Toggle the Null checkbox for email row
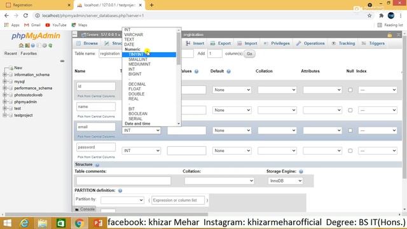The width and height of the screenshot is (407, 229). pyautogui.click(x=350, y=130)
